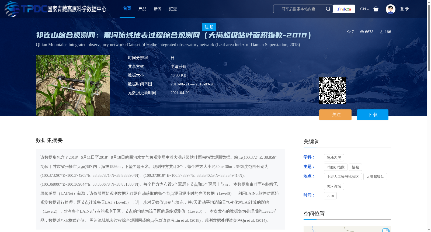Click the 申请获取 sharing method value
The height and width of the screenshot is (232, 431).
[x=179, y=67]
